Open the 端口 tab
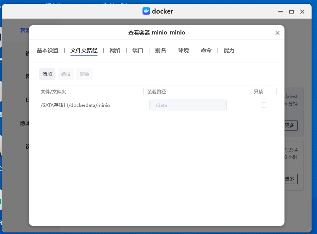This screenshot has height=234, width=317. (138, 50)
